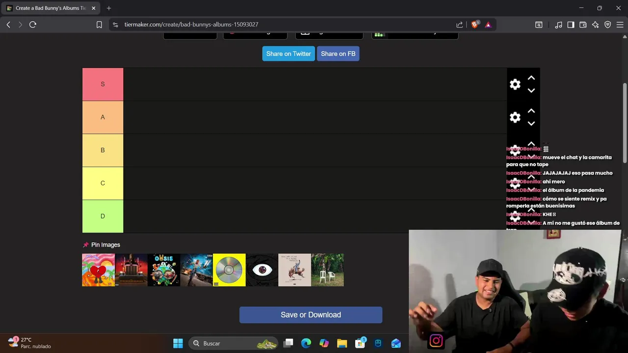The height and width of the screenshot is (353, 628).
Task: Open Outlook from the taskbar
Action: 396,343
